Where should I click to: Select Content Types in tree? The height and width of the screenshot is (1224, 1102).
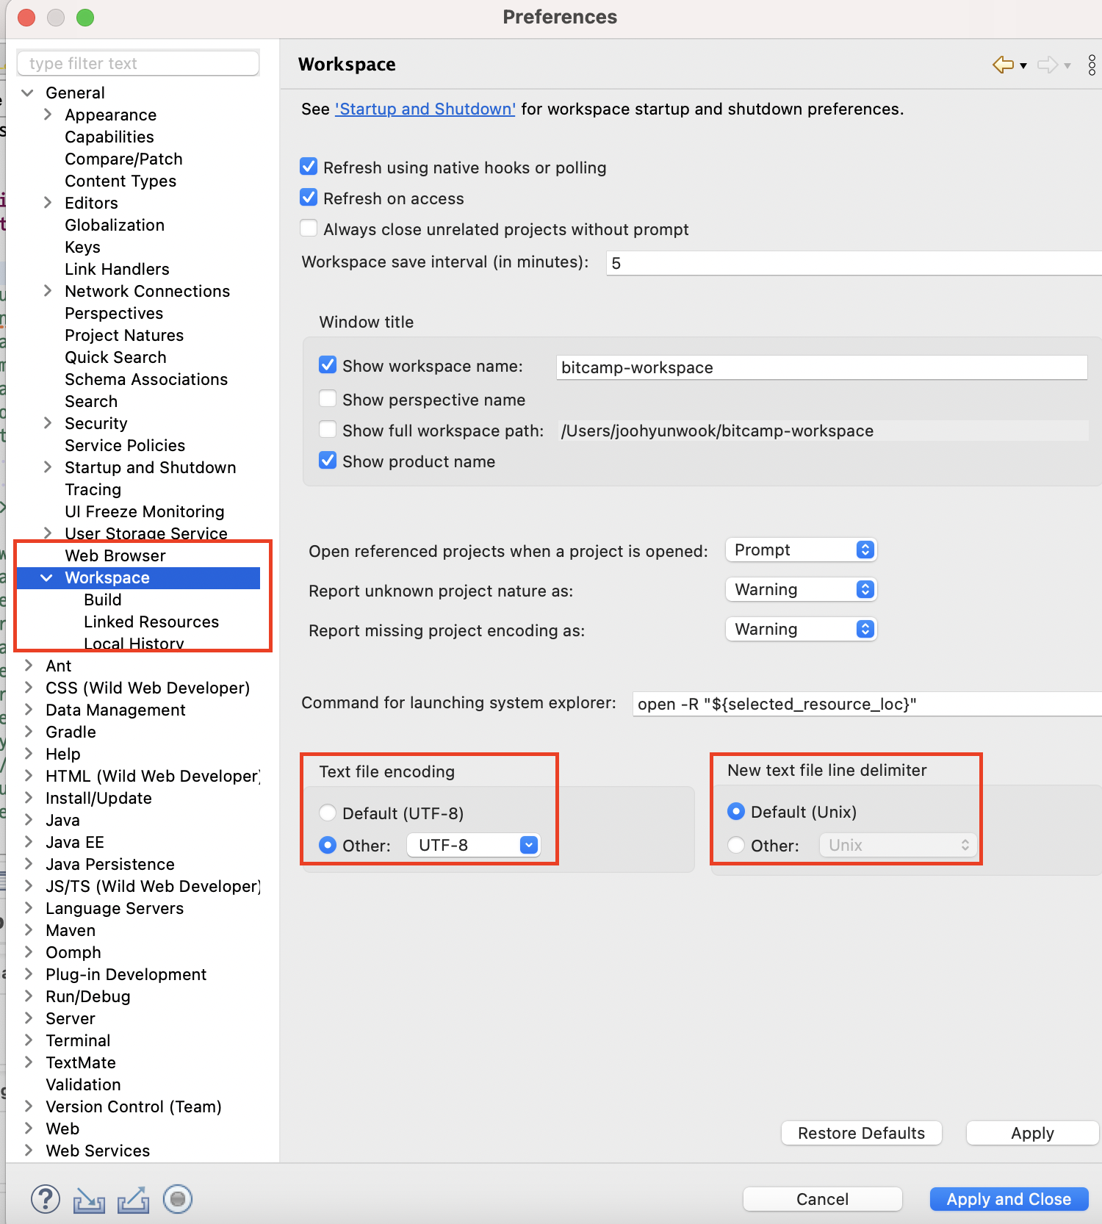pos(120,181)
